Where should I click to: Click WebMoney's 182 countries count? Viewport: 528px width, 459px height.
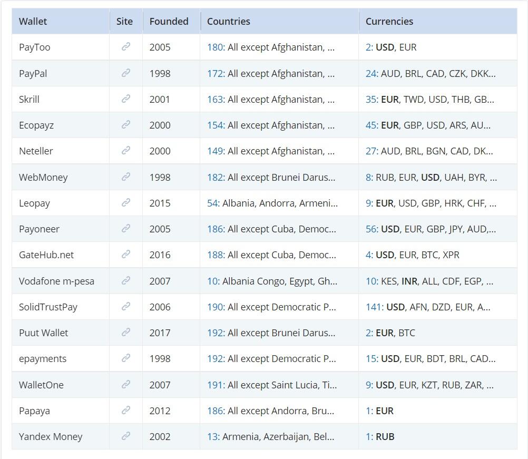tap(216, 177)
